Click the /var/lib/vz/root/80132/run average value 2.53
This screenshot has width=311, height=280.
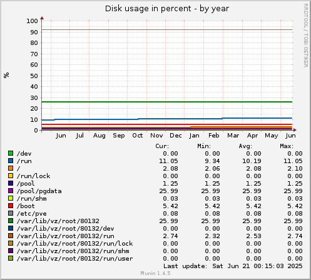pyautogui.click(x=253, y=236)
